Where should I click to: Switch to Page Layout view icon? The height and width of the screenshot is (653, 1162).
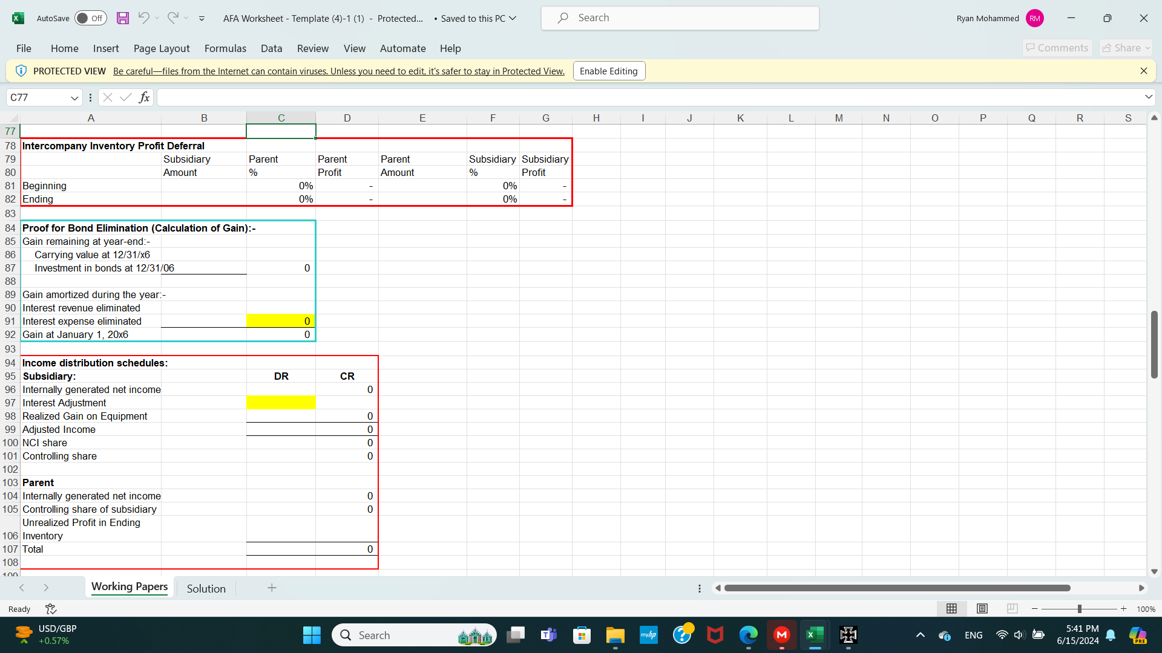click(x=982, y=609)
